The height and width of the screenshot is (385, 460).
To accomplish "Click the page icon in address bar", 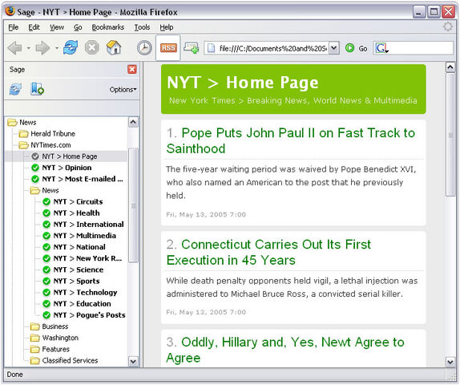I will coord(212,48).
